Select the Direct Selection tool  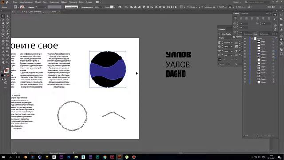coord(8,16)
